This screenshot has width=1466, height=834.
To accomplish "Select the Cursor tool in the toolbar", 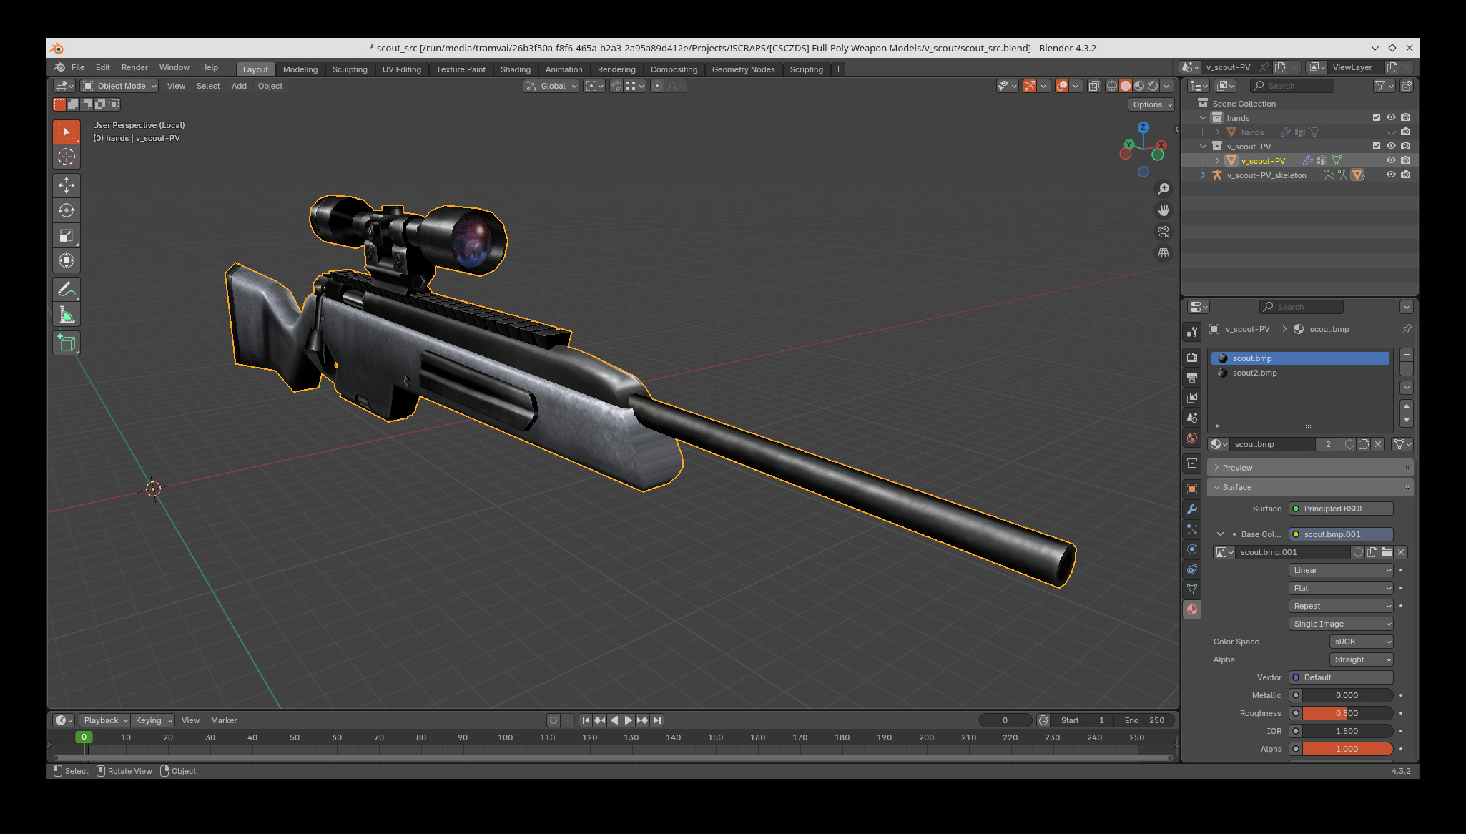I will 67,157.
